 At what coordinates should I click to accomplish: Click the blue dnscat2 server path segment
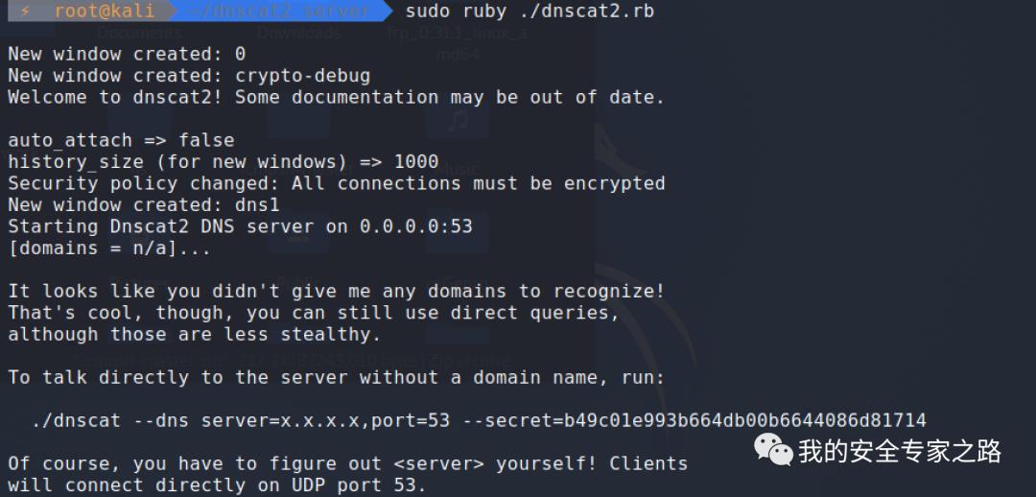279,12
